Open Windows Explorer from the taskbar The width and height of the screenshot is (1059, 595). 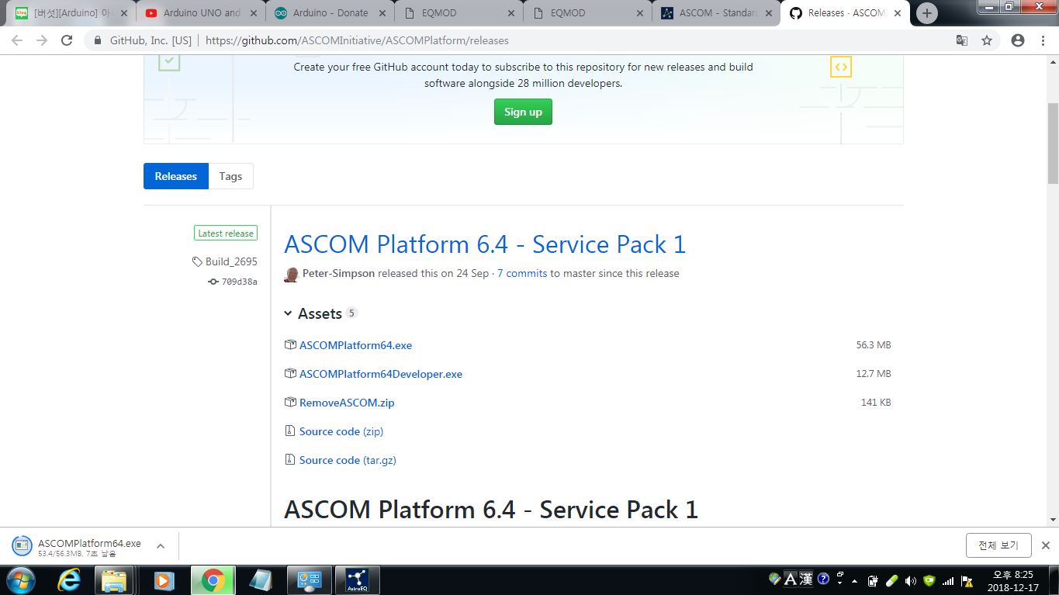(x=114, y=579)
